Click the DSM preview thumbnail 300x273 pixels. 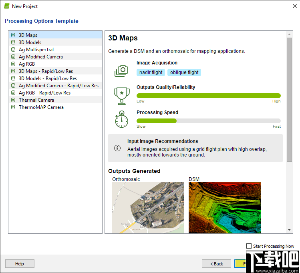225,208
